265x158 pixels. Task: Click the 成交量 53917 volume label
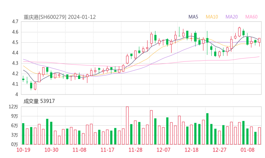click(39, 101)
